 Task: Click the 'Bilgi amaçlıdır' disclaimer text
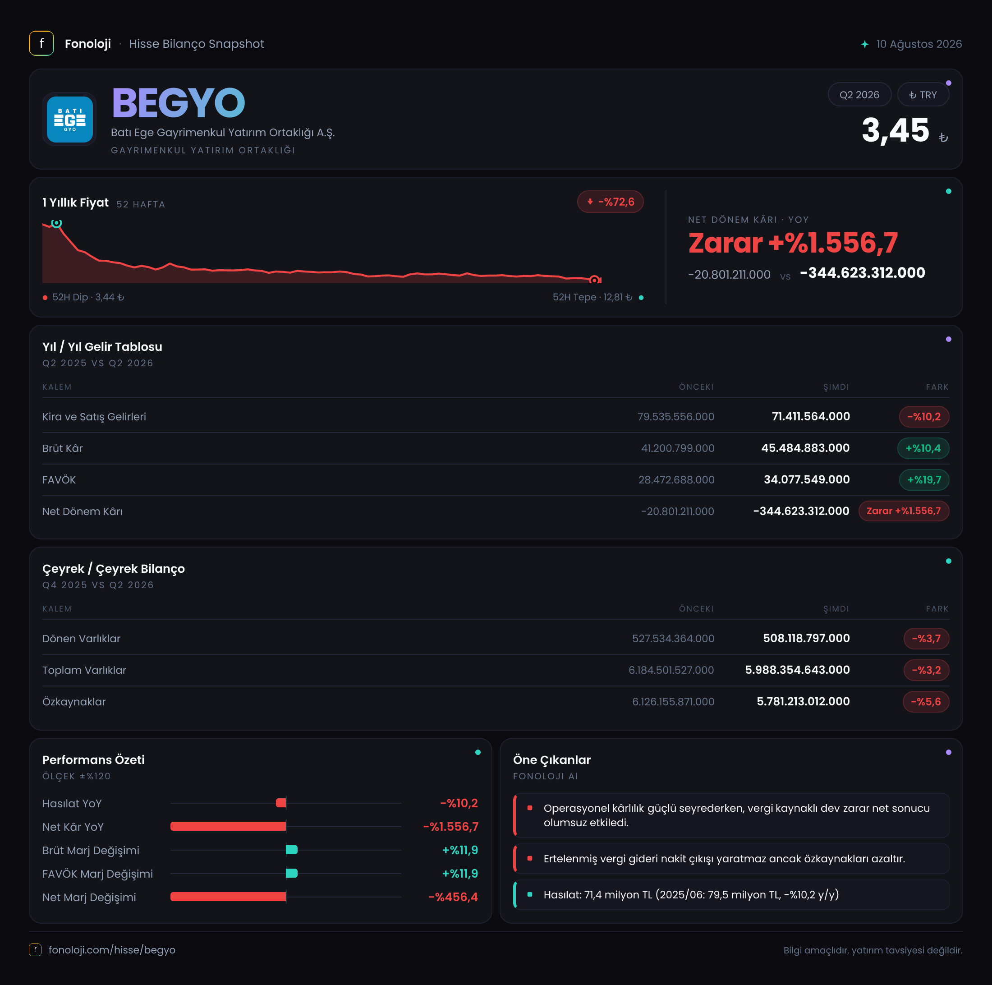point(873,950)
